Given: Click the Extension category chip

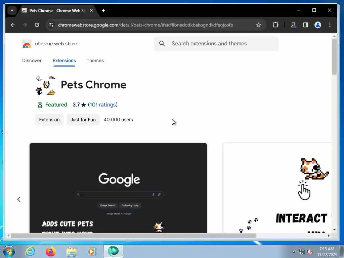Looking at the screenshot, I should 49,120.
